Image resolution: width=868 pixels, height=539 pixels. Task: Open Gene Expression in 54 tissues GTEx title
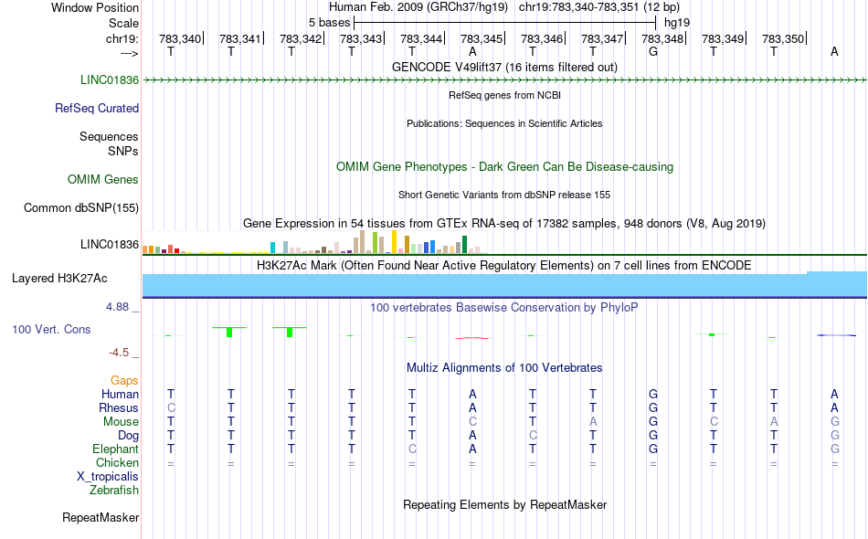(504, 224)
